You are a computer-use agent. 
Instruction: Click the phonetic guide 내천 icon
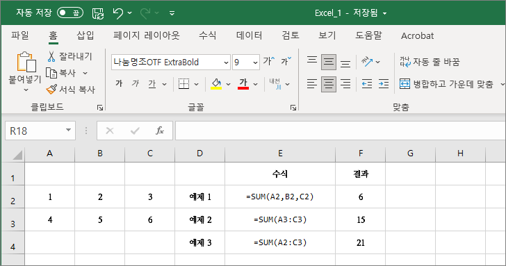click(275, 84)
